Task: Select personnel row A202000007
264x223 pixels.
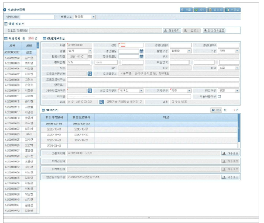Action: pyautogui.click(x=20, y=74)
